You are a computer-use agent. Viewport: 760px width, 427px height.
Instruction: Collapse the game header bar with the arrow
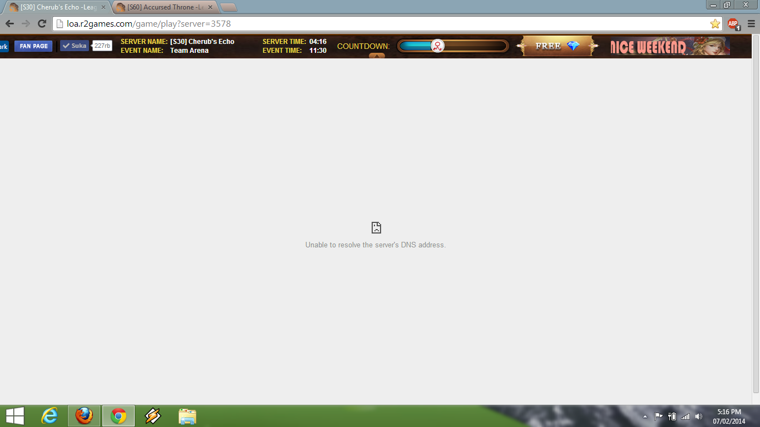click(x=377, y=56)
